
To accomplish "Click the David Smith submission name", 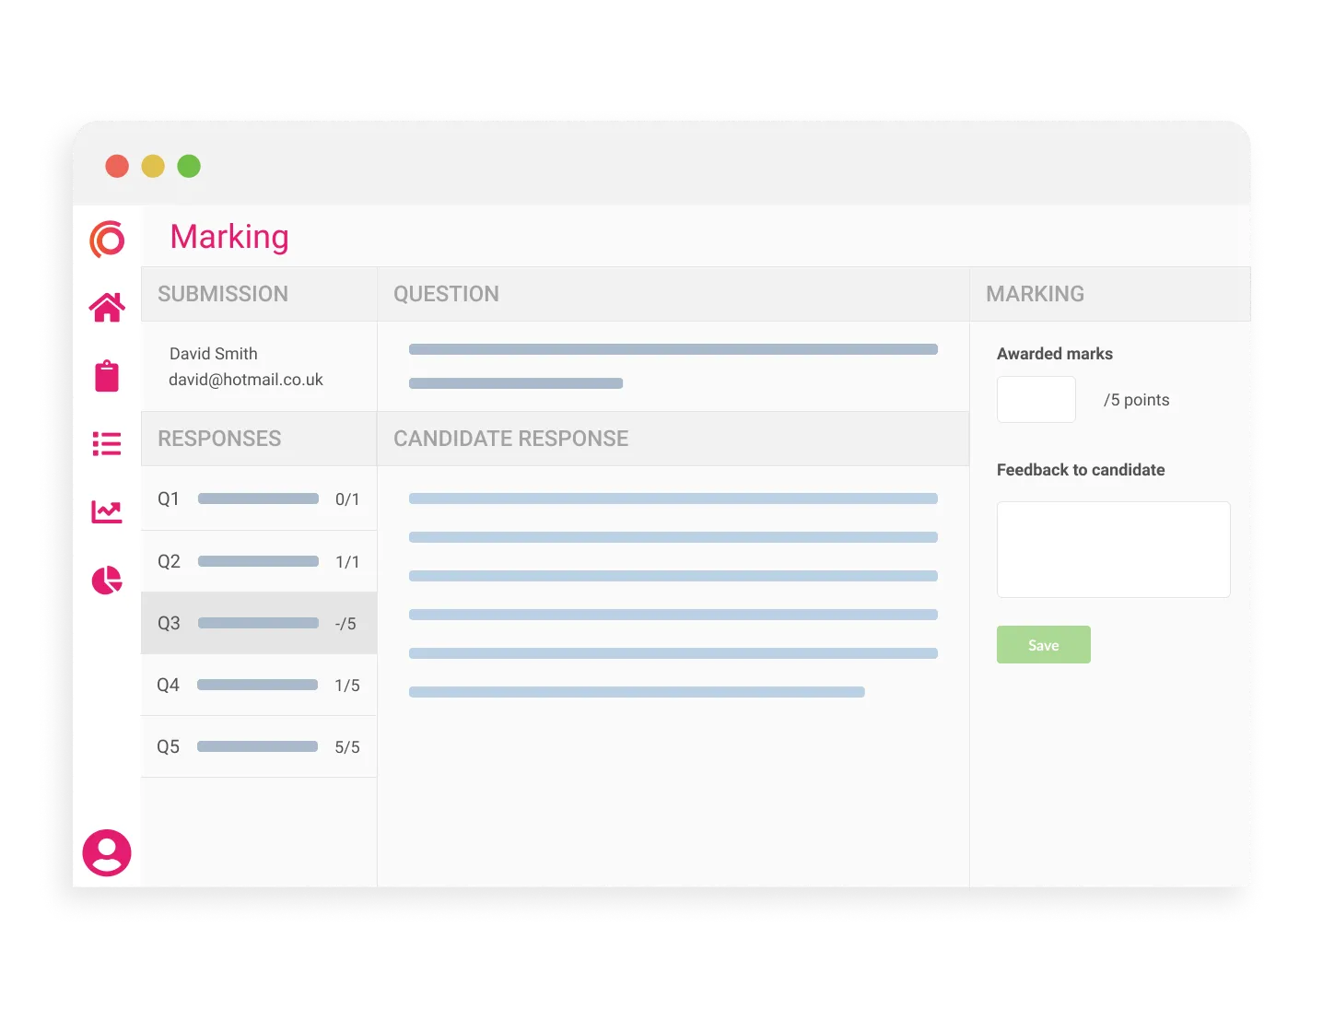I will (214, 354).
